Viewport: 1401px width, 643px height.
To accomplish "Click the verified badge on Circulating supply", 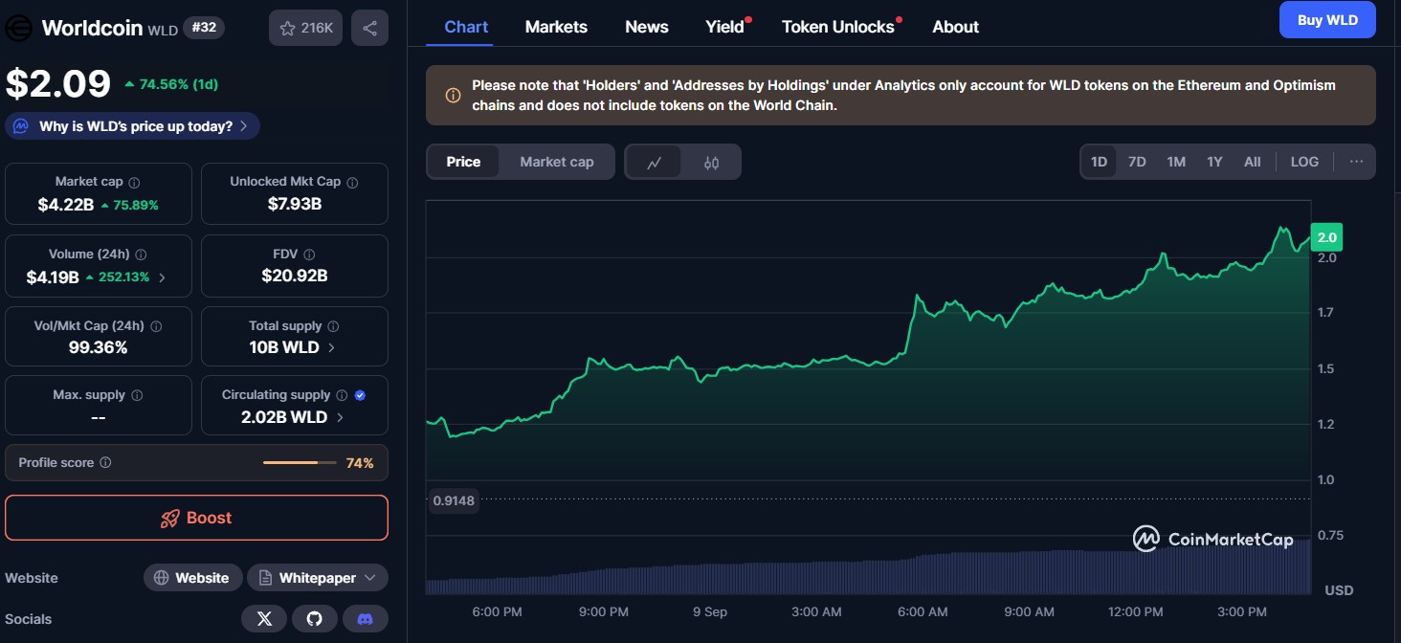I will 360,395.
